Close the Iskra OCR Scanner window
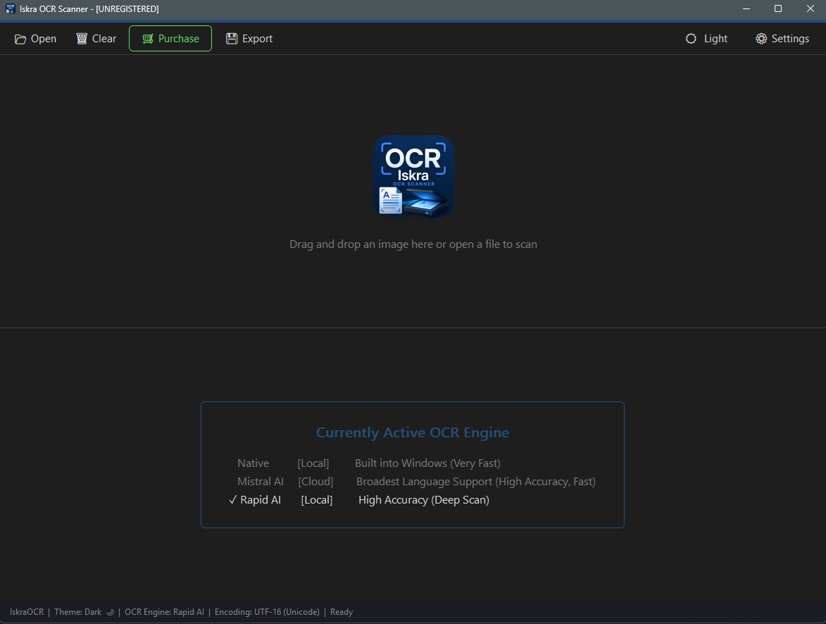This screenshot has height=624, width=826. (811, 8)
